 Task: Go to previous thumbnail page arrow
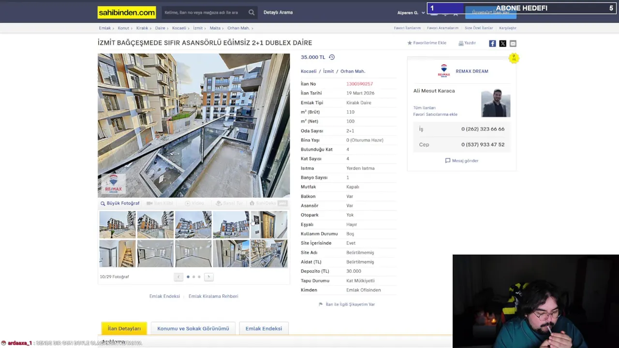[178, 277]
